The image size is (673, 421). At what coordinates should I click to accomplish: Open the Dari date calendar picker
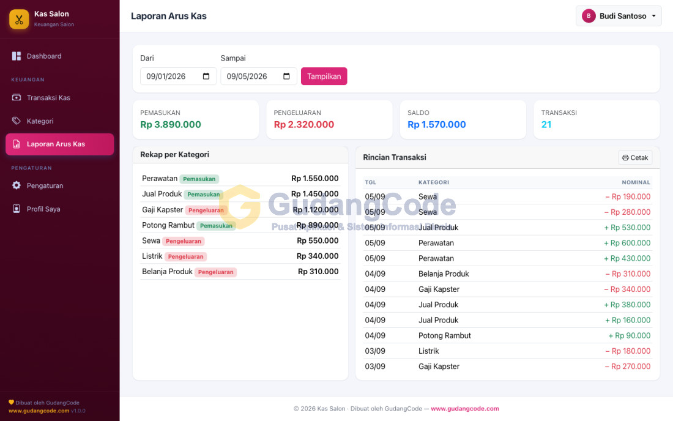tap(206, 76)
